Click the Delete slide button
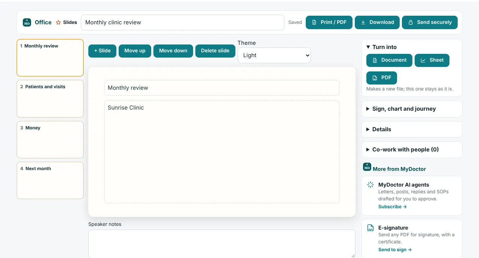 point(215,51)
